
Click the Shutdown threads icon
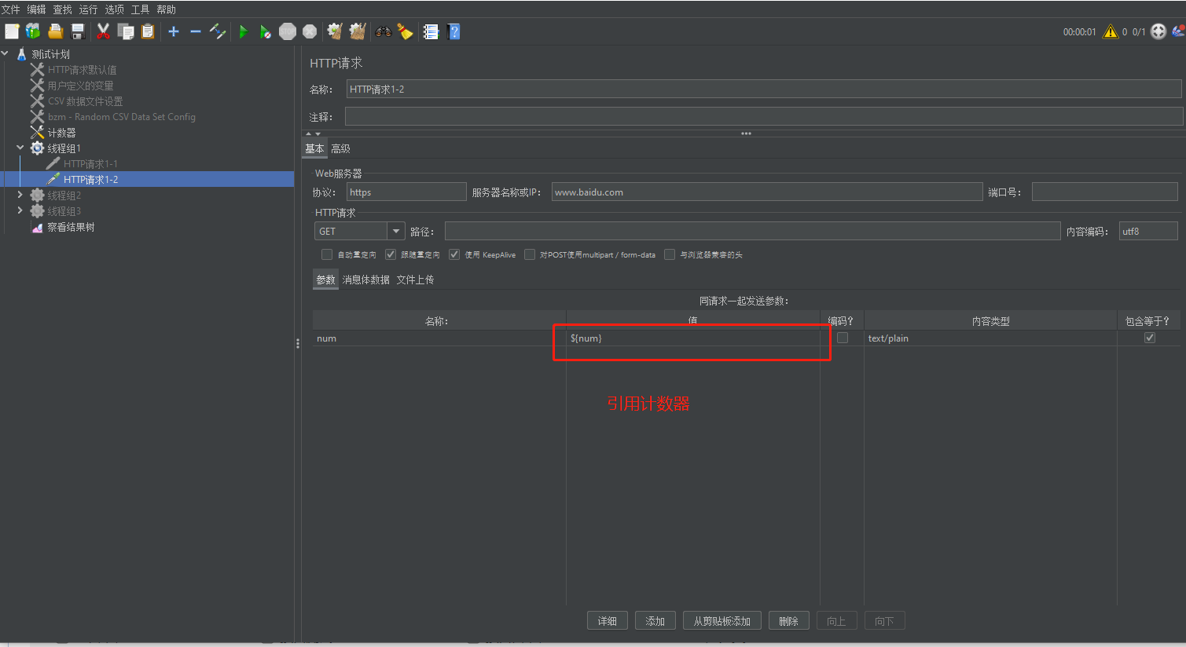(310, 31)
